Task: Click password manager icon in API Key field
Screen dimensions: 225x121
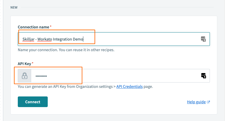Action: tap(203, 76)
